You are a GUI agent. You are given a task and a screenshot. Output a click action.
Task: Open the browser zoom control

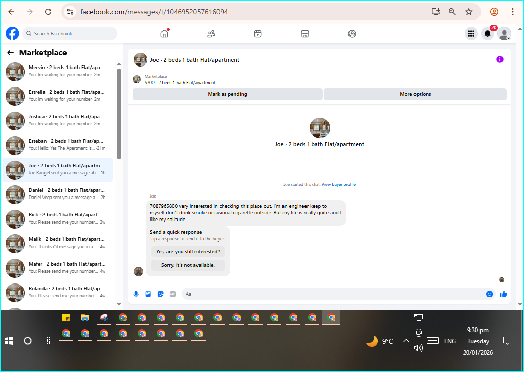452,12
